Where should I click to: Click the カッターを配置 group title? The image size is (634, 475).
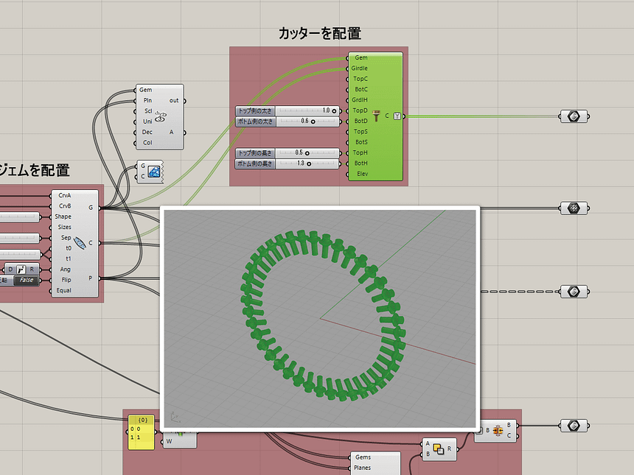pyautogui.click(x=319, y=33)
